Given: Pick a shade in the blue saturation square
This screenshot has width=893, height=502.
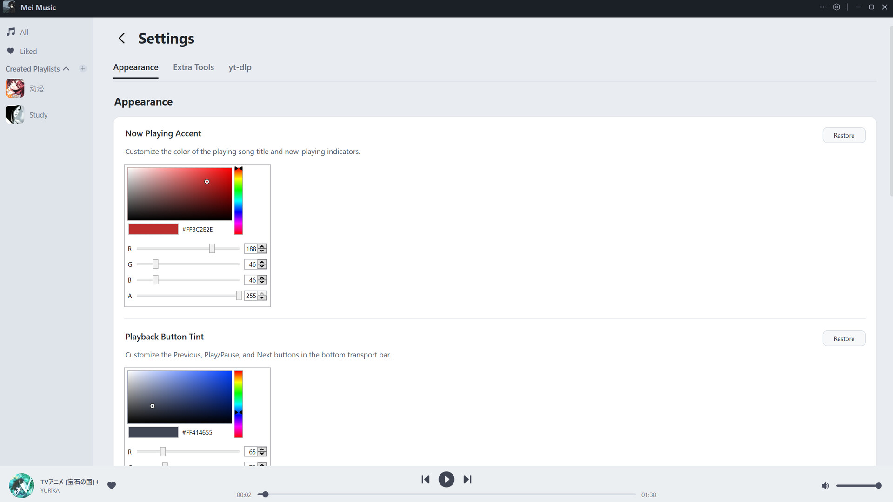Looking at the screenshot, I should pyautogui.click(x=180, y=397).
